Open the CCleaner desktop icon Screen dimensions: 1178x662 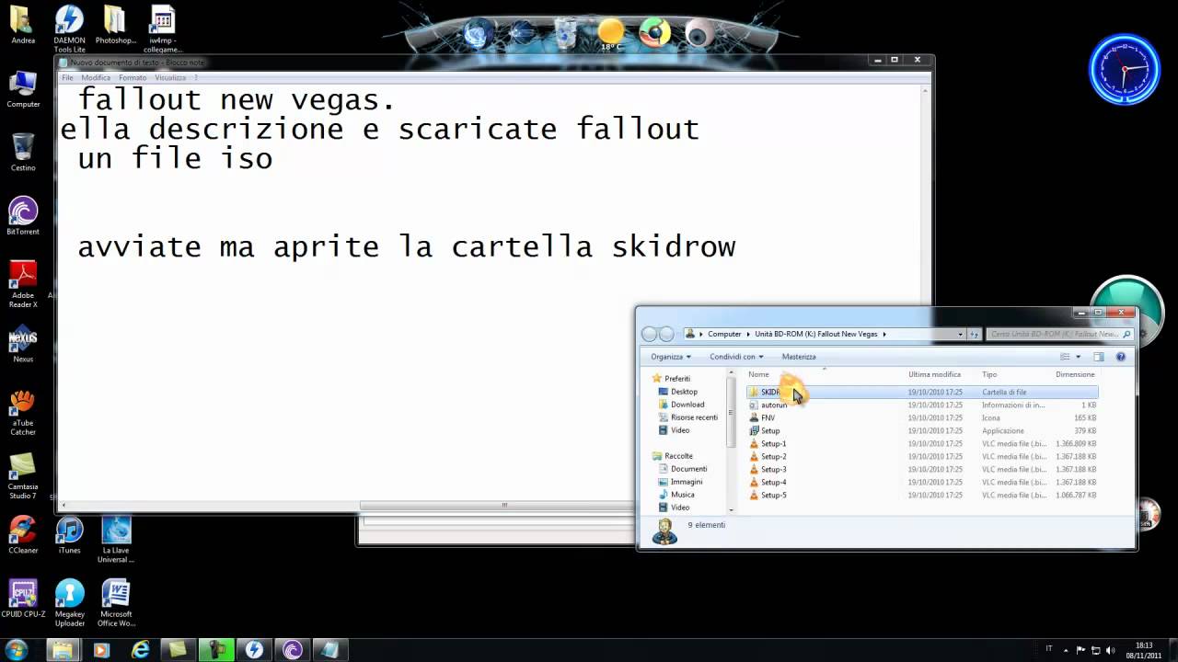(x=23, y=535)
